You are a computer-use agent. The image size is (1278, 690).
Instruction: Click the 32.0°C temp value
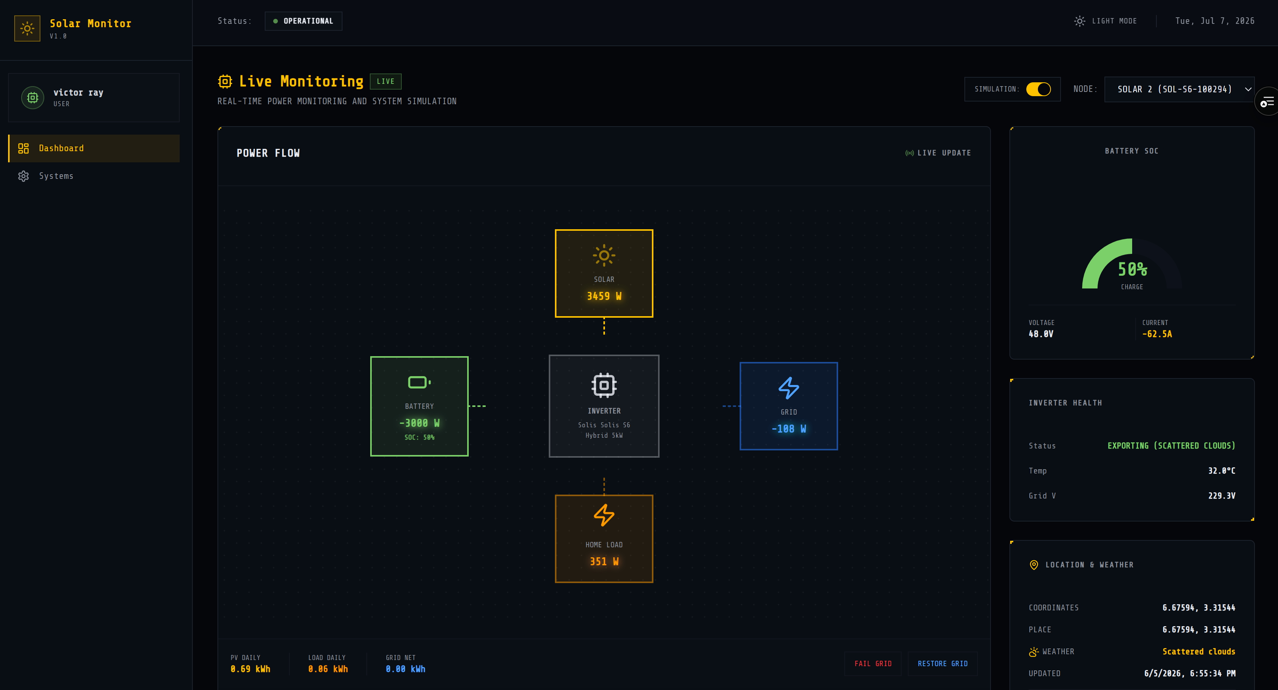[x=1221, y=470]
